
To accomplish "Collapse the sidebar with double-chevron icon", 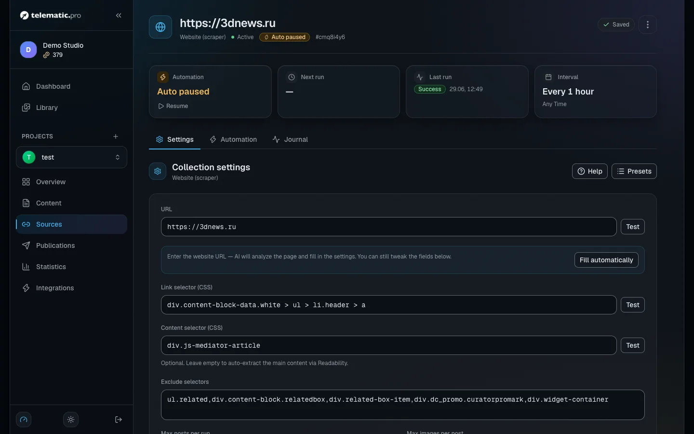I will pos(119,15).
